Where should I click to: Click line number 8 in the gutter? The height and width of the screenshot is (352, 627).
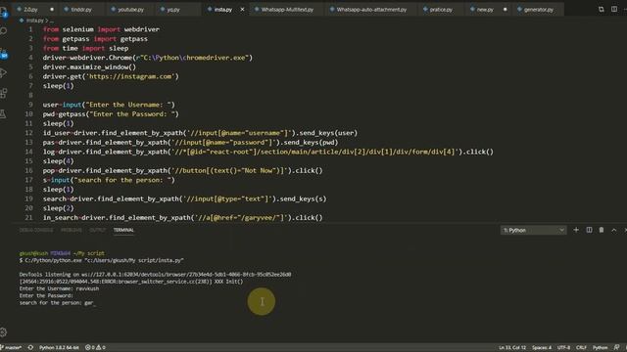click(x=30, y=96)
